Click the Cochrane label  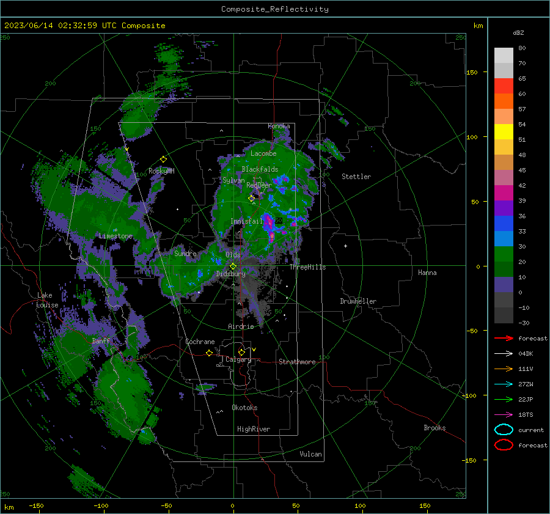tap(200, 342)
